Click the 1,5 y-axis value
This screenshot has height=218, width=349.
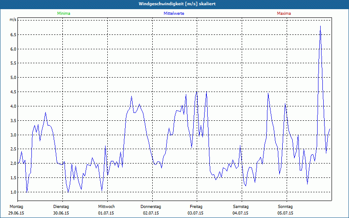(x=14, y=178)
